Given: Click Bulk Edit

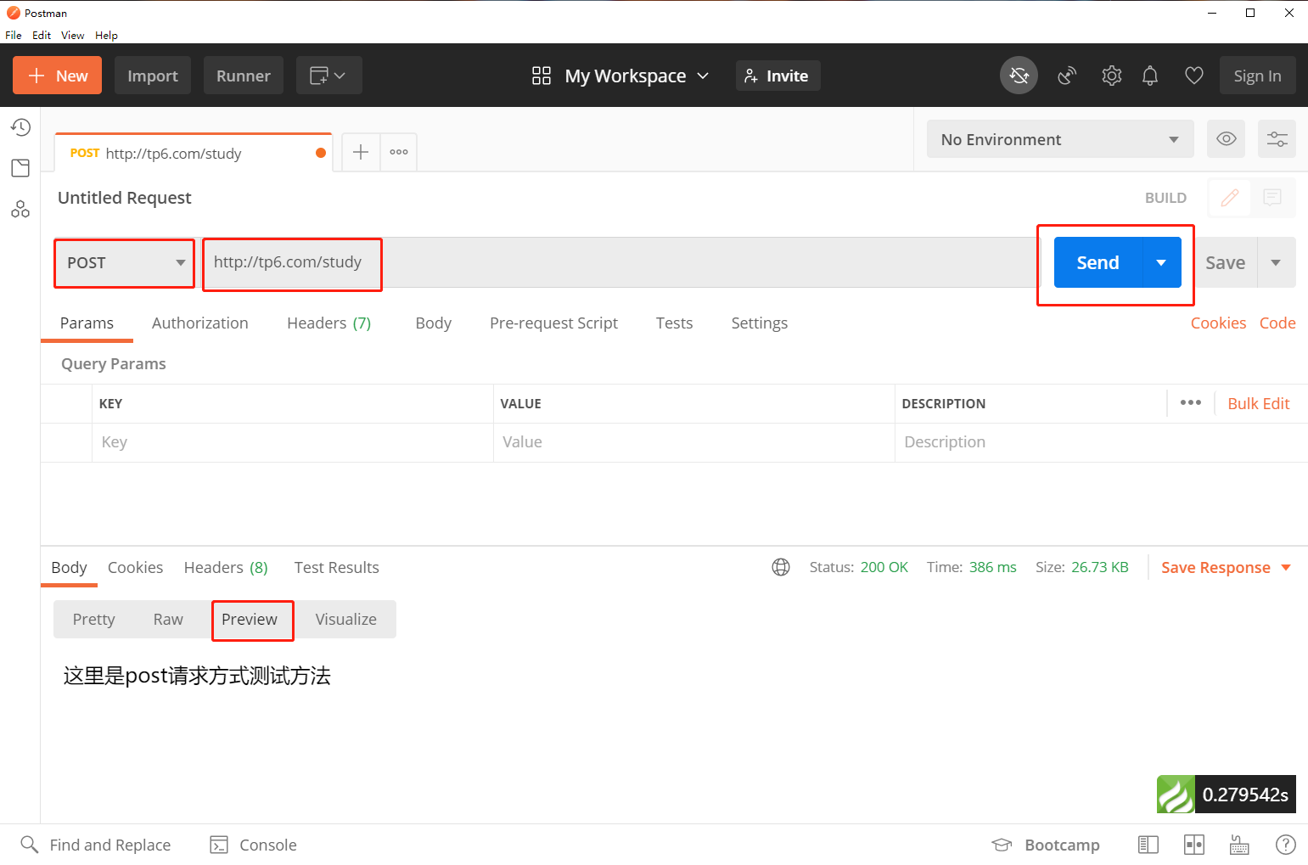Looking at the screenshot, I should tap(1258, 403).
